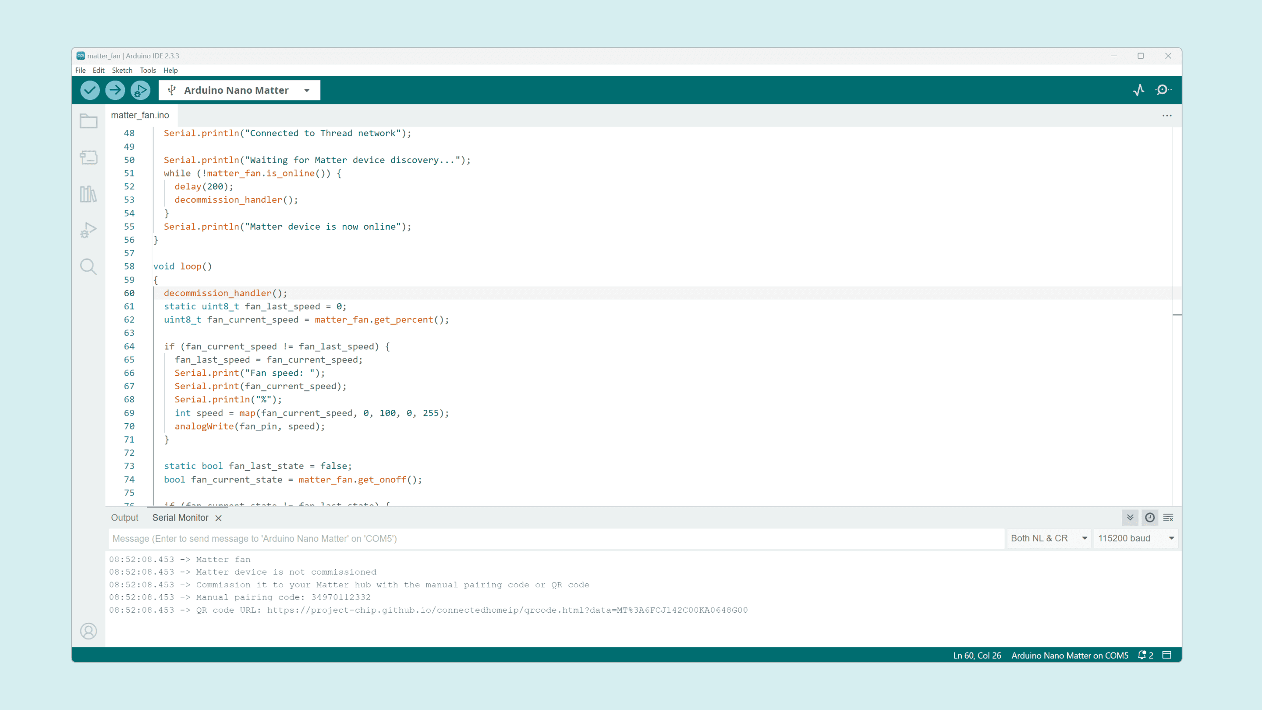
Task: Open the 115200 baud rate dropdown
Action: pyautogui.click(x=1136, y=538)
